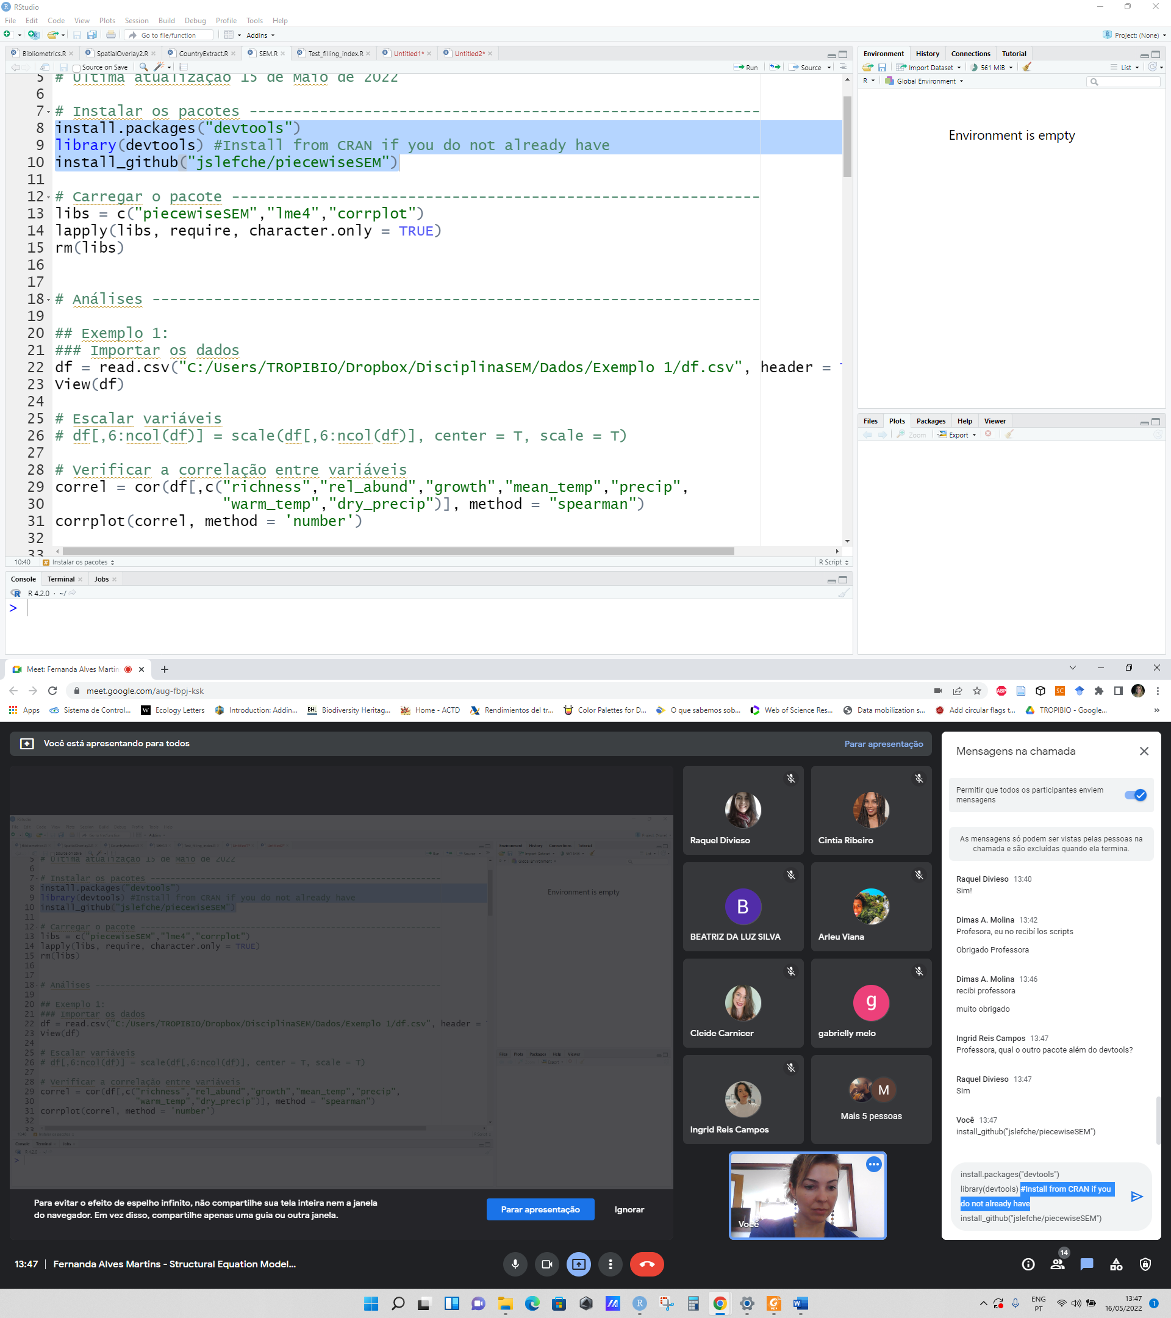Turn off the camera in Meet

546,1264
